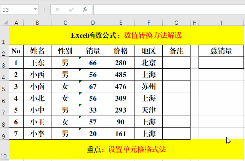Click the price cell '90'

121,122
